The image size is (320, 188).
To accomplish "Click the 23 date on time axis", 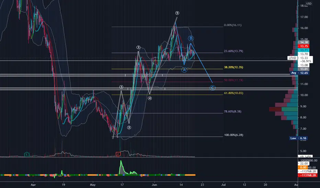I will pos(202,185).
